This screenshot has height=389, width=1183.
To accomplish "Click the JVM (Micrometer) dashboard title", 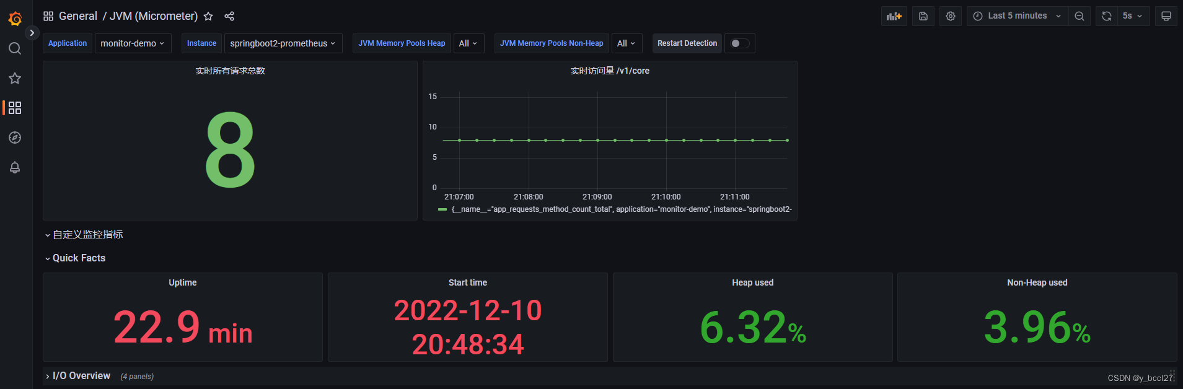I will [154, 16].
